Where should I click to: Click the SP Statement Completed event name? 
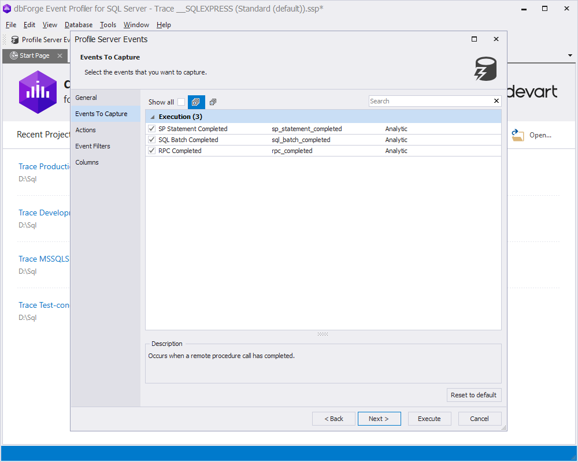click(x=193, y=129)
